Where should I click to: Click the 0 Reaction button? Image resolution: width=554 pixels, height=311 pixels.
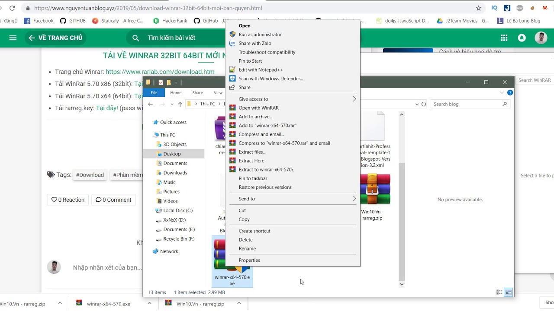click(x=68, y=200)
